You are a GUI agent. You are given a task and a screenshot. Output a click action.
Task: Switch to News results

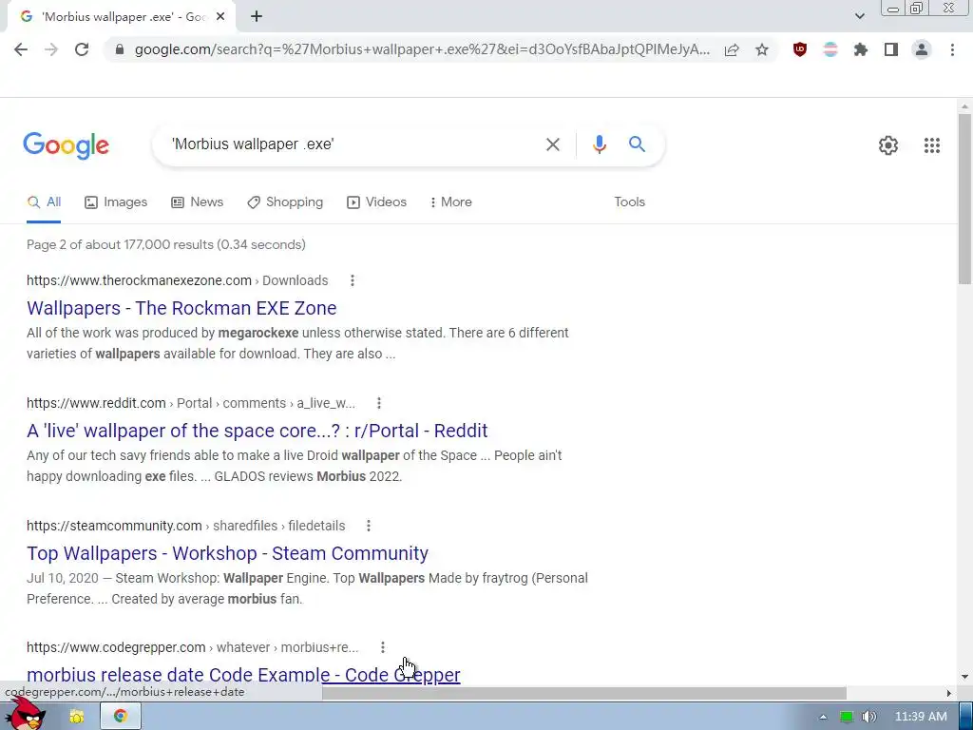click(198, 202)
